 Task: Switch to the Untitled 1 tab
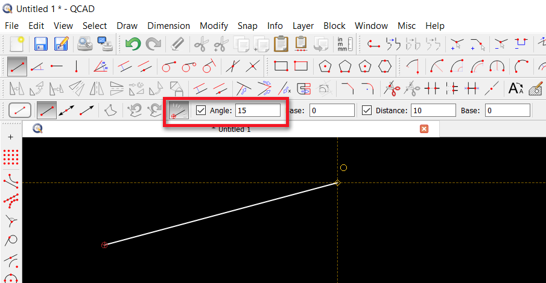(x=231, y=129)
